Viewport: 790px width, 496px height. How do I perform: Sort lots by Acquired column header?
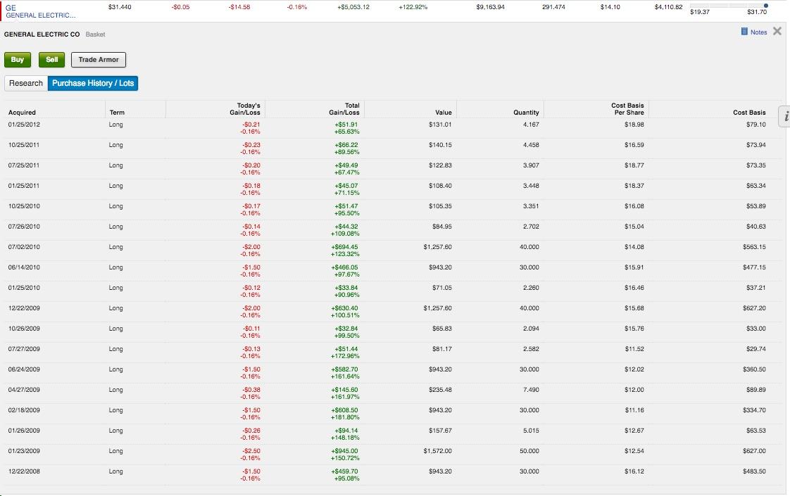click(x=22, y=113)
